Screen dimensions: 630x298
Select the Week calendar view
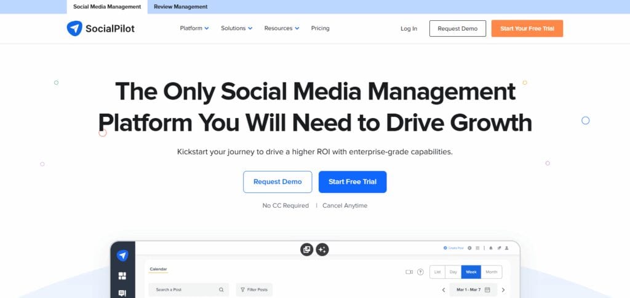(471, 272)
